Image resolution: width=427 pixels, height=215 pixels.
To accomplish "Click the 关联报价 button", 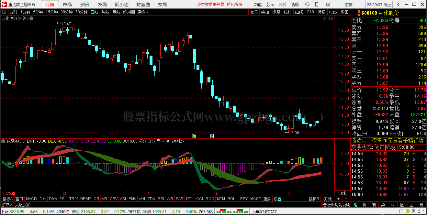I will (23, 205).
